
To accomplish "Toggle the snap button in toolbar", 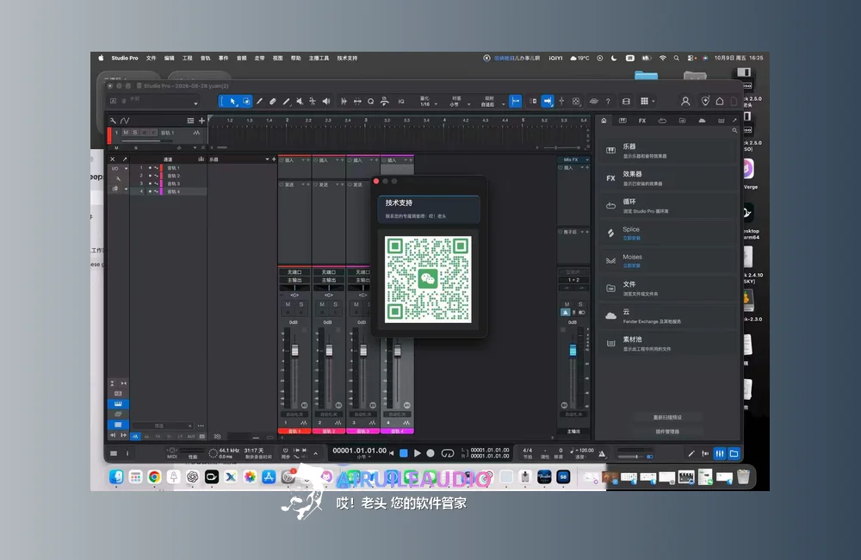I will (x=515, y=101).
